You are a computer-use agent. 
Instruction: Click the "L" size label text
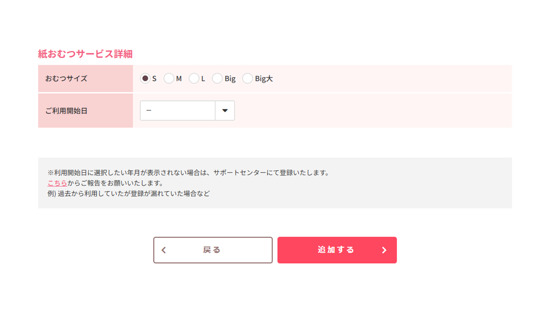[x=203, y=79]
